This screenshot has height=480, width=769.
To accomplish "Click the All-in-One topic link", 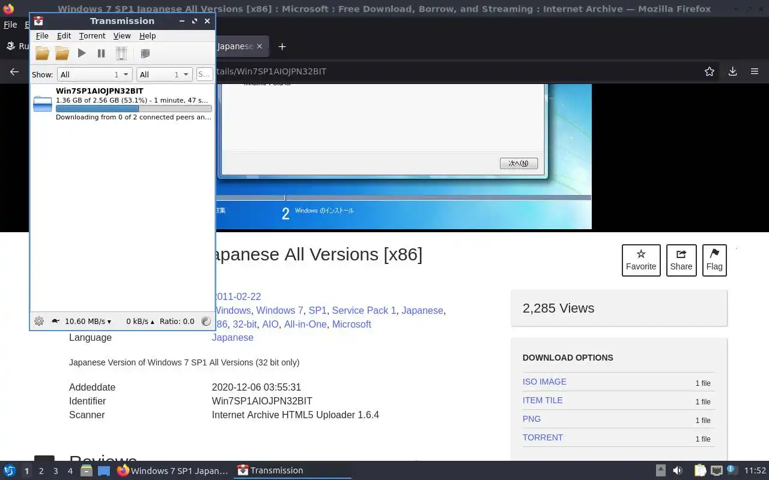I will [305, 324].
